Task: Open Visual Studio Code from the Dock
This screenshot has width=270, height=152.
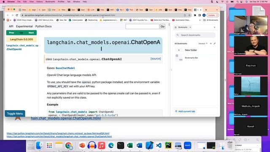Action: pyautogui.click(x=159, y=145)
